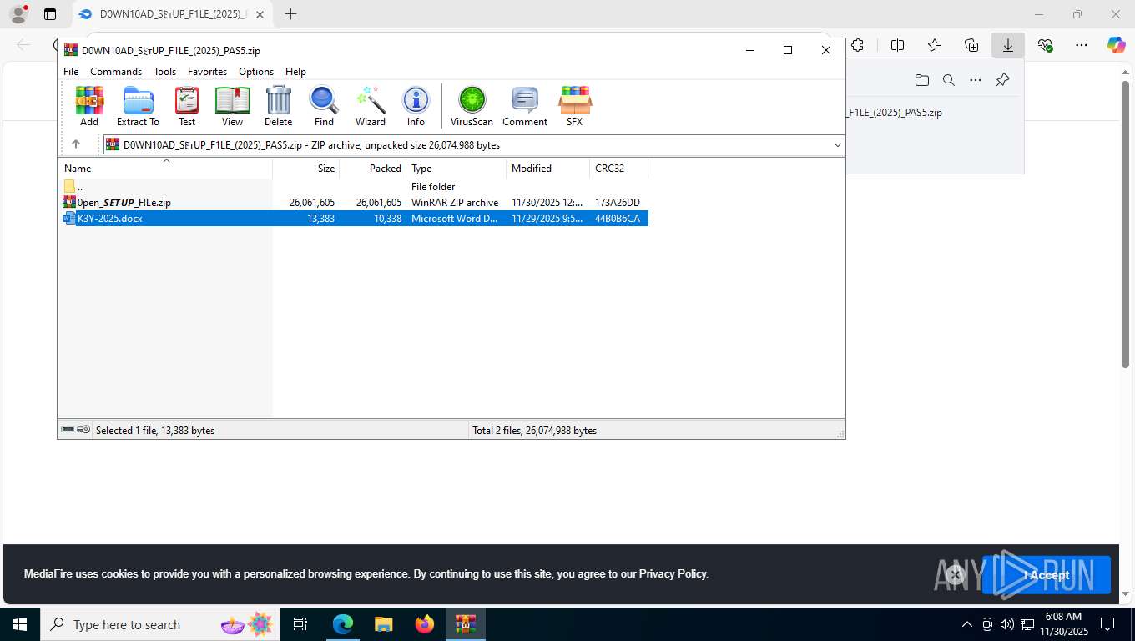1135x641 pixels.
Task: Click the taskbar search box
Action: 160,624
